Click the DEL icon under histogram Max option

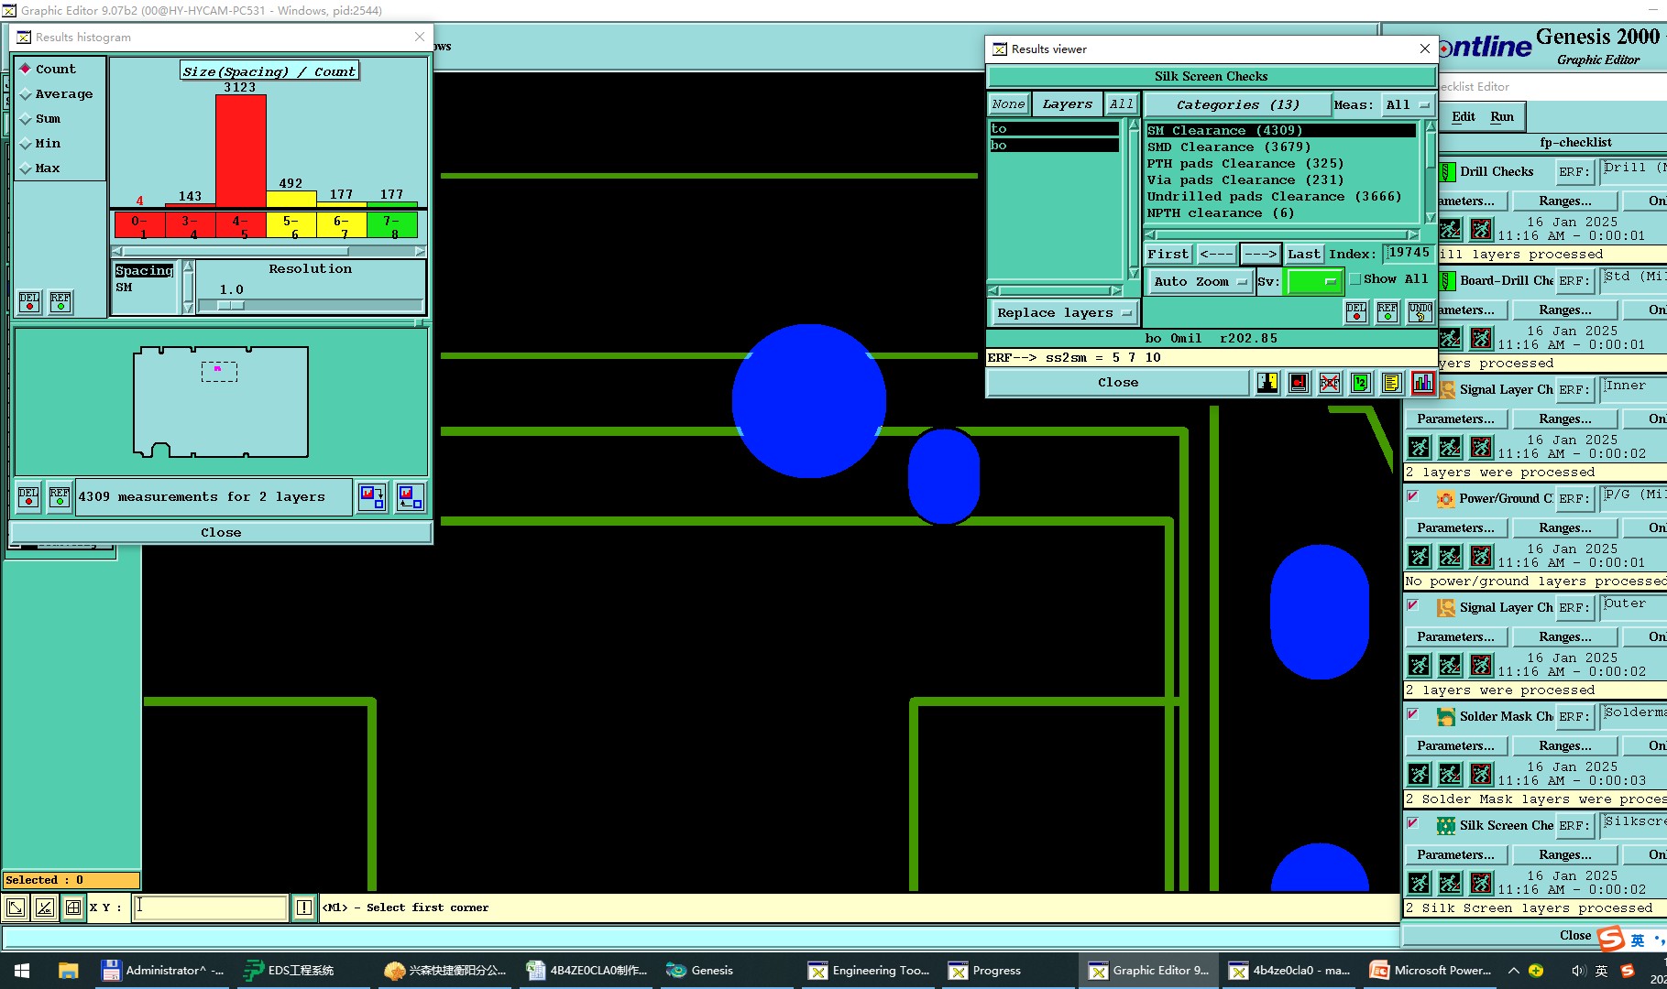(29, 301)
